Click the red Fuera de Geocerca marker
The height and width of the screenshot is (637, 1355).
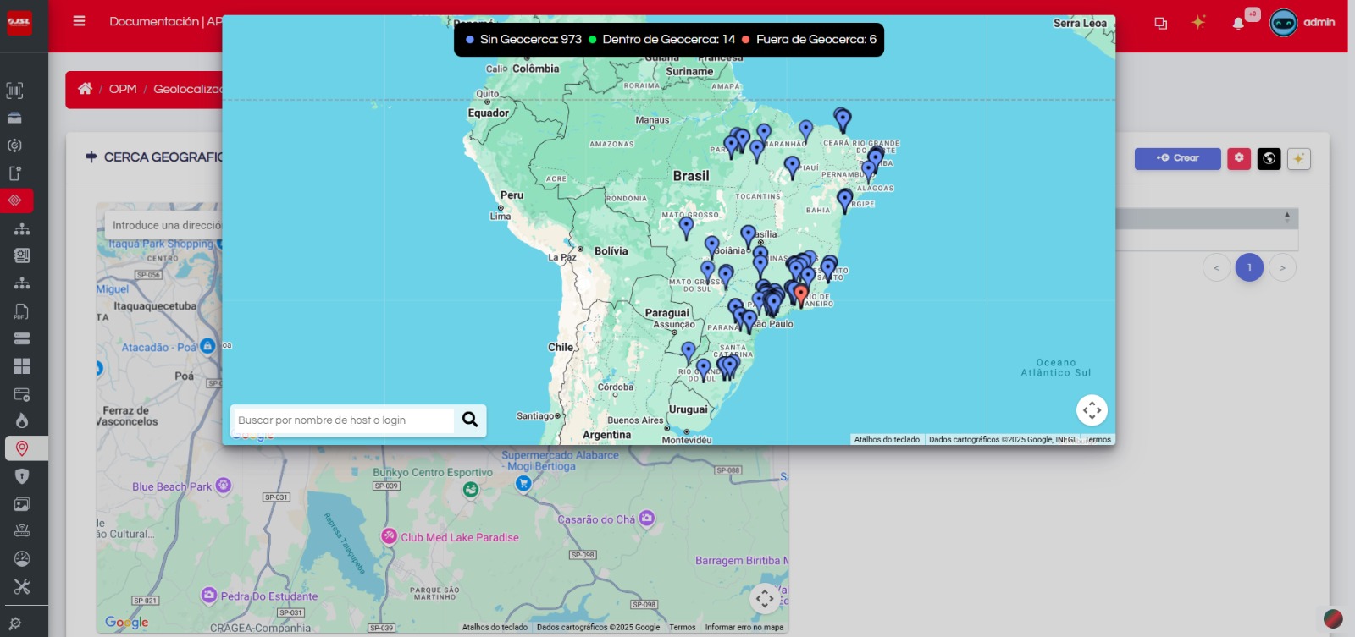click(801, 294)
